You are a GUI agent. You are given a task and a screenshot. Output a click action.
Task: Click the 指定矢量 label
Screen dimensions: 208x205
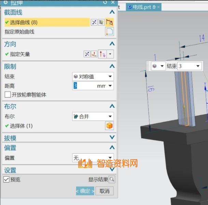coord(20,54)
